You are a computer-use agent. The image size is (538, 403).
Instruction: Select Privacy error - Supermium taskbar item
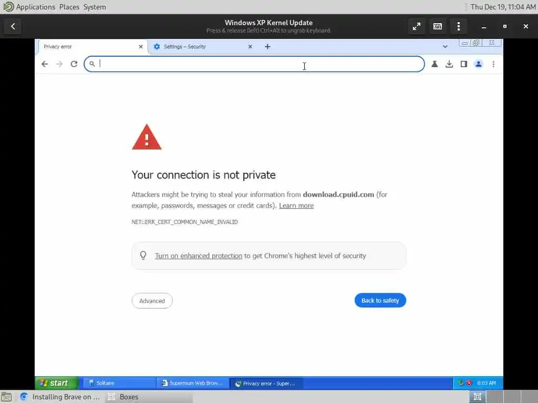(x=266, y=383)
